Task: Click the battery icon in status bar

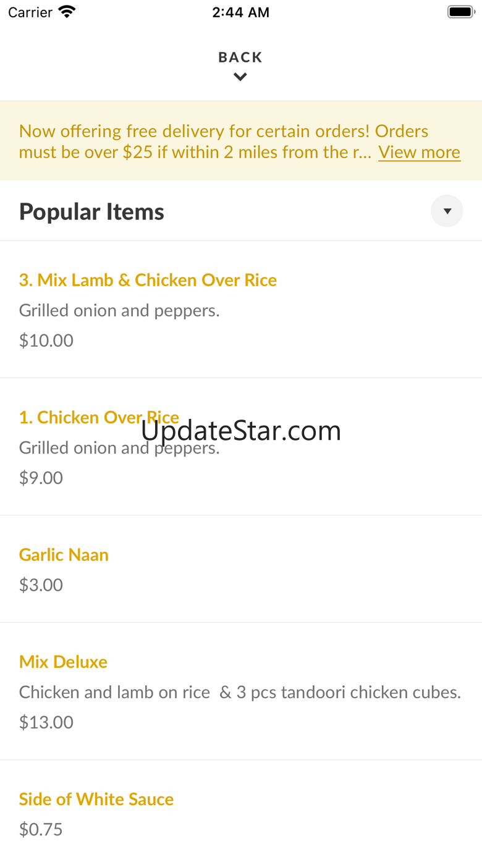Action: click(x=460, y=12)
